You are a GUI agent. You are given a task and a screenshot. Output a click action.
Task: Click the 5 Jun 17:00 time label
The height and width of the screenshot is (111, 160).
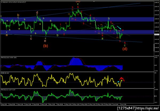coord(123,104)
